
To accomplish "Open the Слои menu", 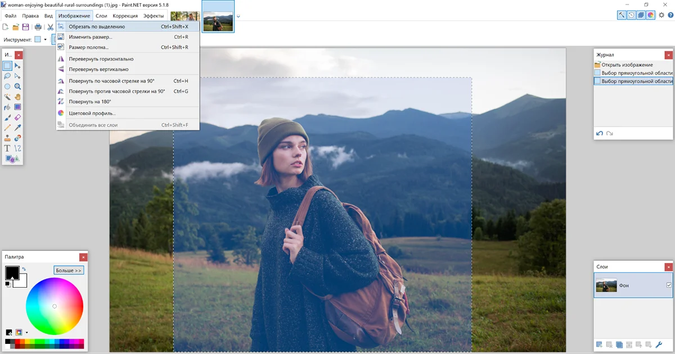I will click(x=101, y=16).
